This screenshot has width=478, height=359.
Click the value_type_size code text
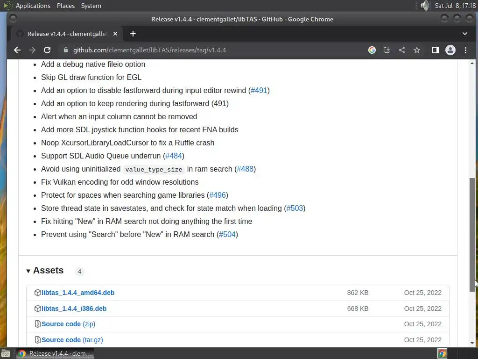tap(154, 169)
